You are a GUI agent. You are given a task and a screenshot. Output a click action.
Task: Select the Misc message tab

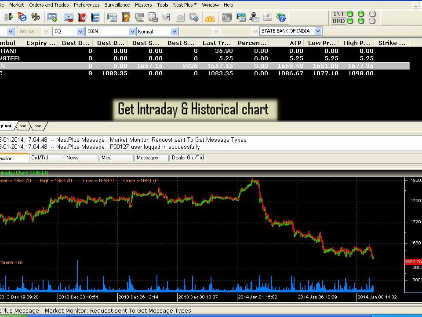coord(116,158)
